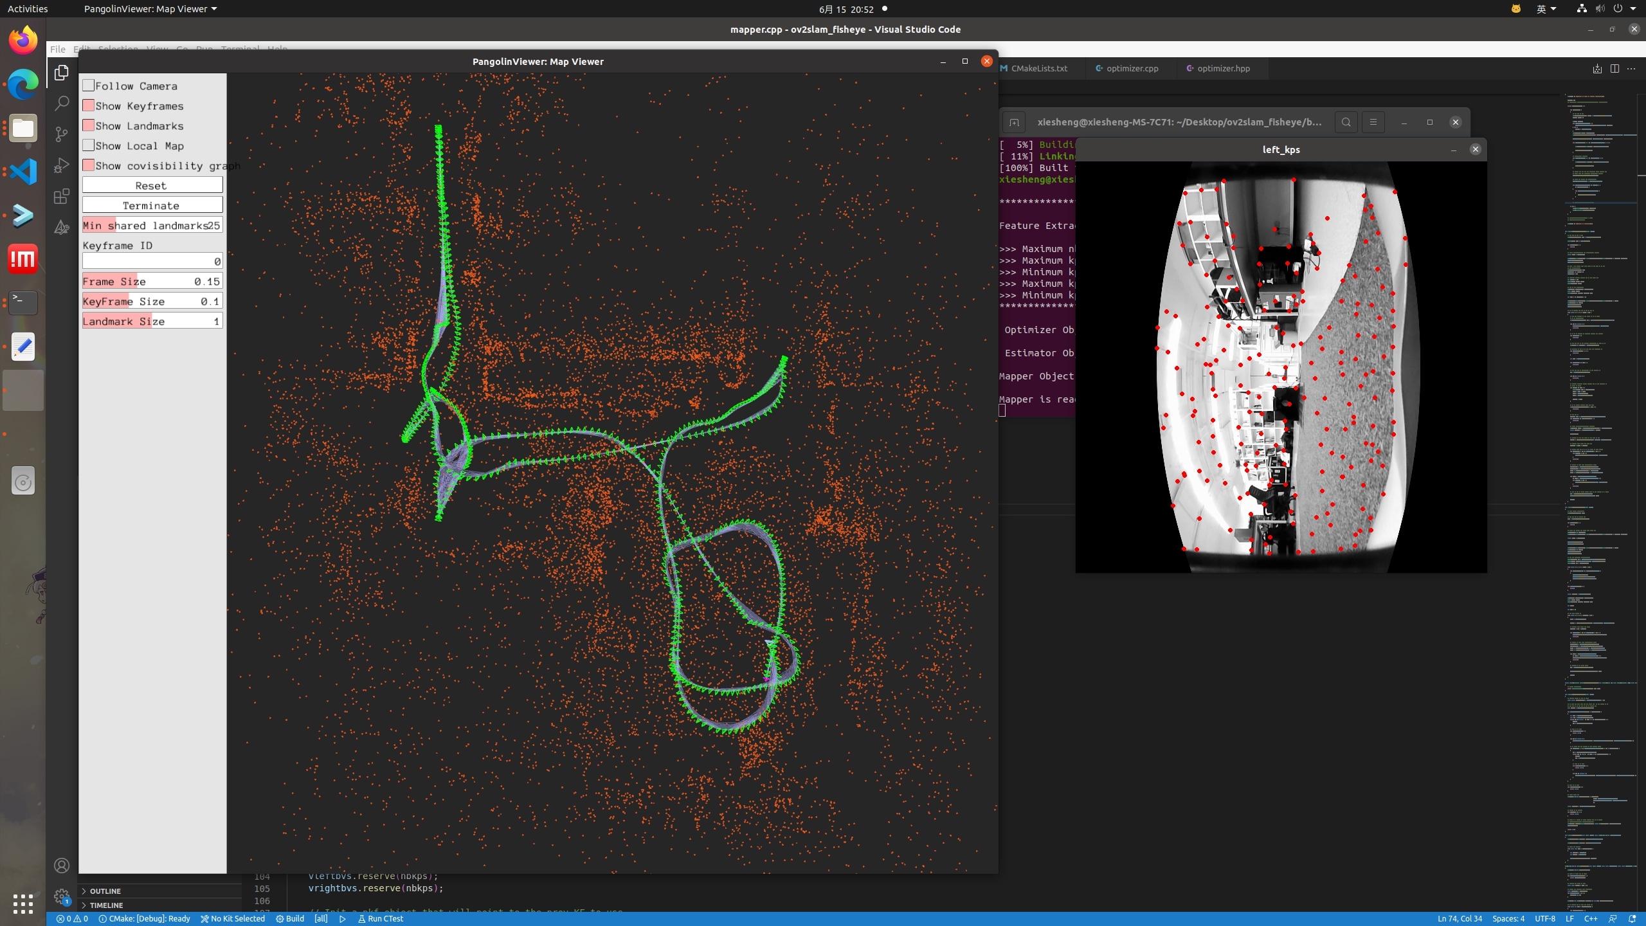
Task: Toggle Show Keyframes checkbox
Action: (x=89, y=105)
